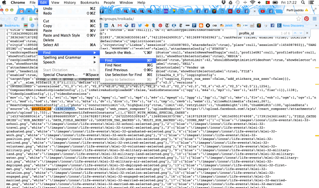Click the YouTube tab
The width and height of the screenshot is (319, 188).
(263, 11)
